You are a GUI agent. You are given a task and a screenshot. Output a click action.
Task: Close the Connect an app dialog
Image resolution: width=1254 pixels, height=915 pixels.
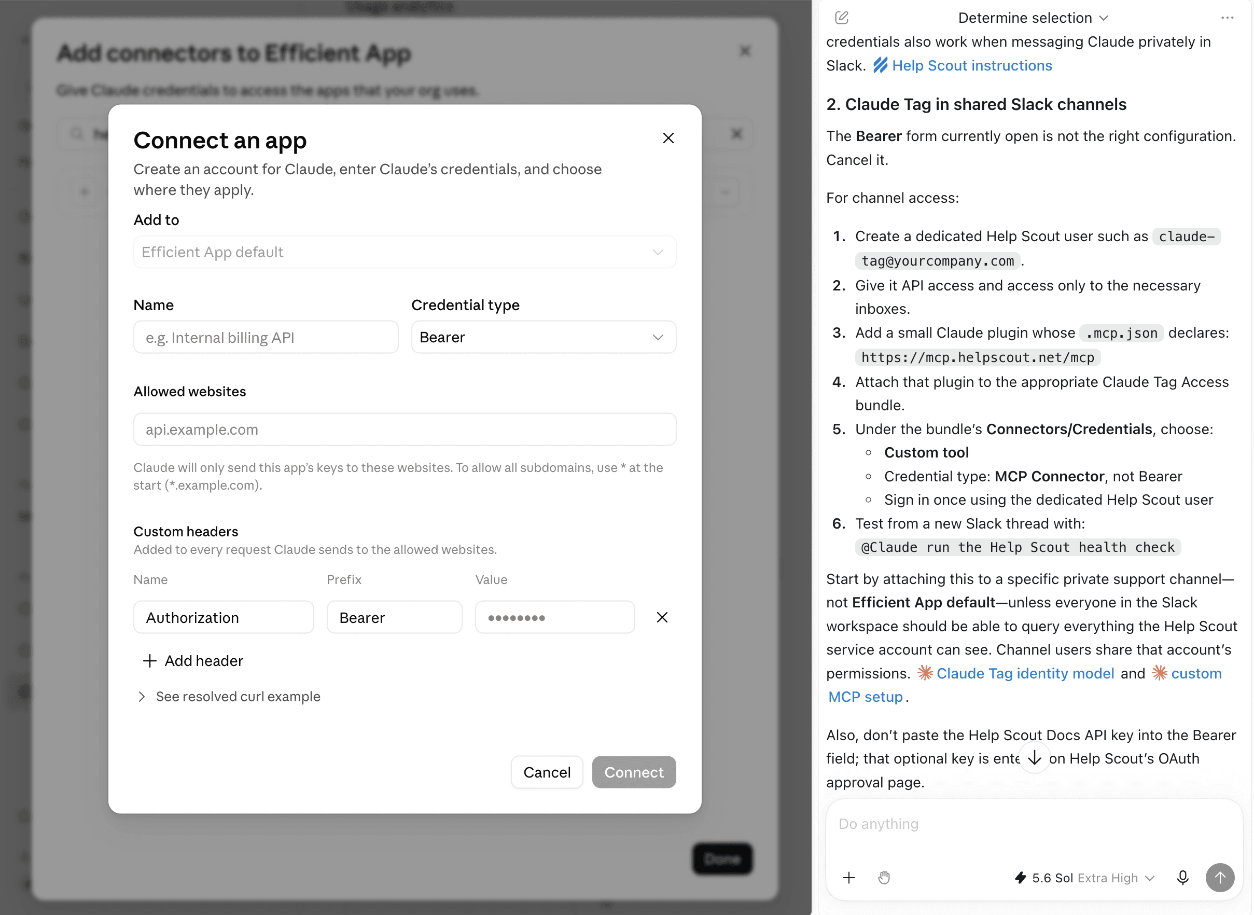click(668, 138)
